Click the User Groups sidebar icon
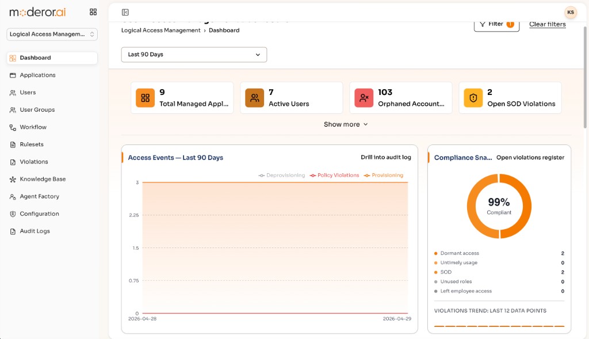The height and width of the screenshot is (339, 589). [13, 110]
